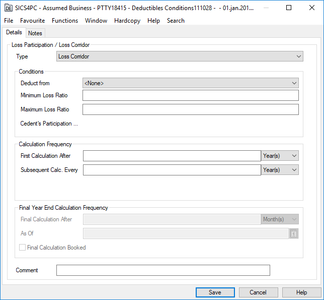
Task: Click the SICS4PC app icon in title bar
Action: click(8, 8)
